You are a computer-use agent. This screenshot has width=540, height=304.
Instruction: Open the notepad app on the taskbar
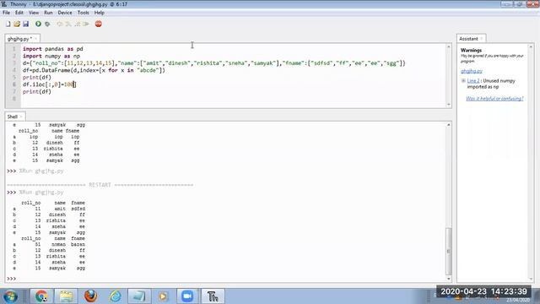click(139, 296)
